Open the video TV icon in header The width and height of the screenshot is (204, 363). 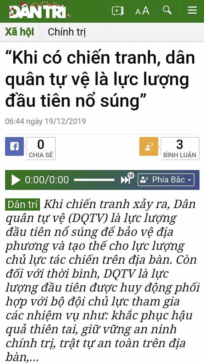click(x=118, y=11)
